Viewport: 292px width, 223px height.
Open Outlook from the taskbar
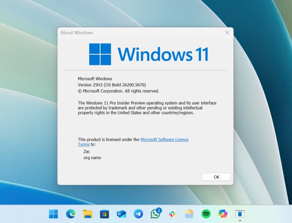click(122, 214)
